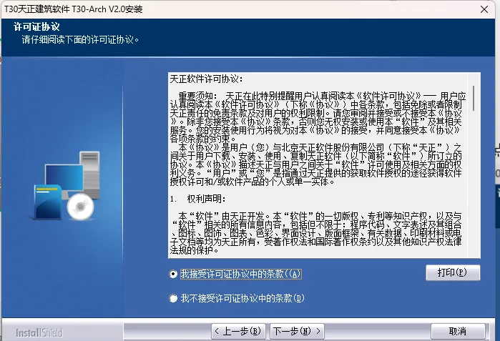Click the '1. 权利声明:' section heading
The image size is (500, 341).
(197, 199)
